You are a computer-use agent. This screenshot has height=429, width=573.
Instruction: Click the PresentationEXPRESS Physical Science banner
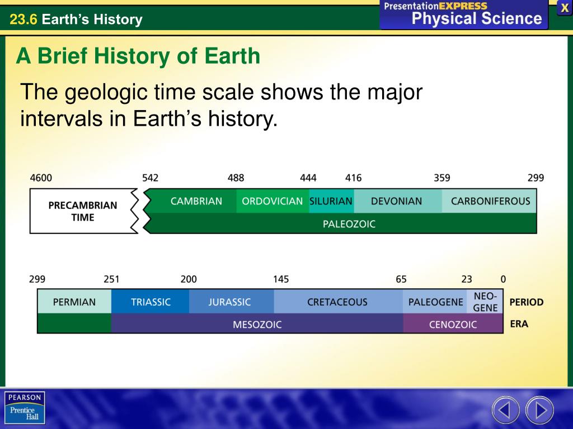point(464,14)
